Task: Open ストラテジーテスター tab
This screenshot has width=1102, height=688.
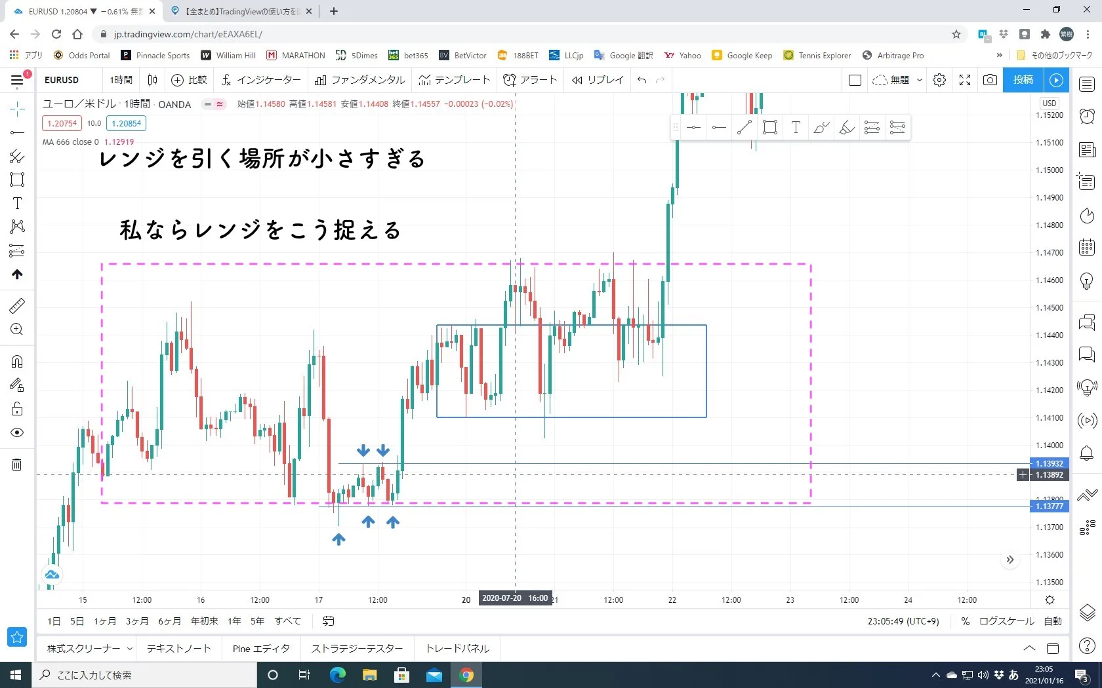Action: (x=357, y=649)
